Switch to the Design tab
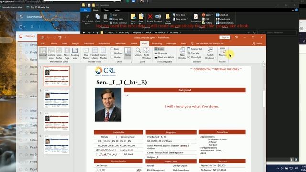The height and width of the screenshot is (172, 306). pyautogui.click(x=76, y=43)
